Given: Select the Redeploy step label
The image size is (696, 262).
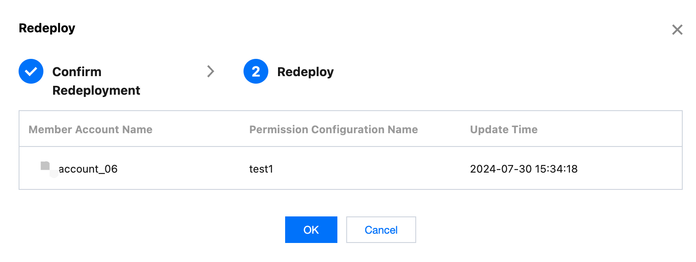Looking at the screenshot, I should click(x=305, y=72).
